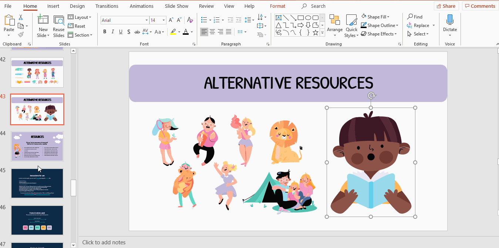Screen dimensions: 499x248
Task: Open the text highlight color tool
Action: [x=174, y=32]
